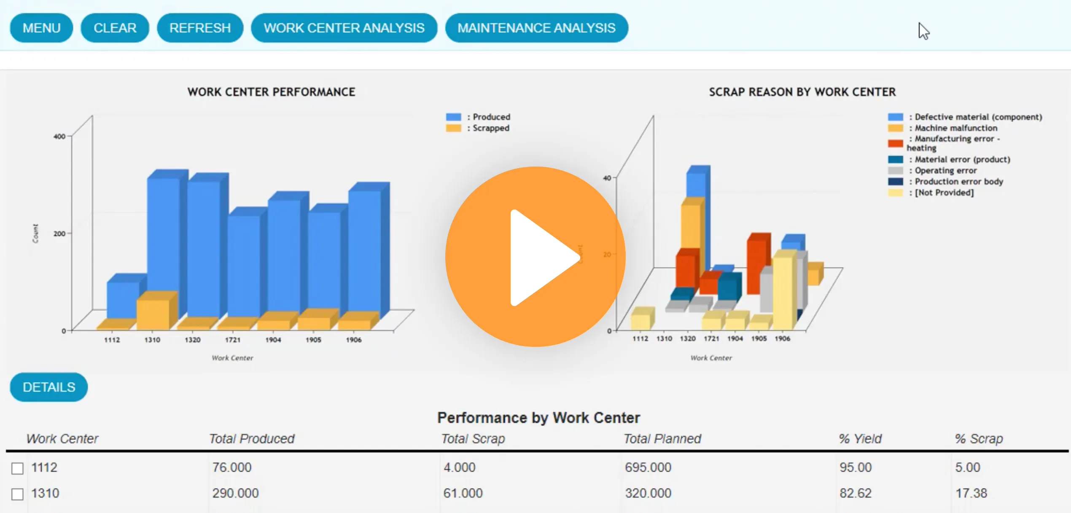
Task: Click the DETAILS button
Action: (49, 387)
